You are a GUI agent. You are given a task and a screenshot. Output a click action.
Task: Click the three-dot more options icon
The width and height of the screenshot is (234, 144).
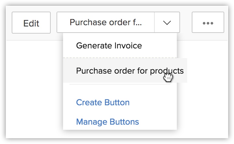[208, 23]
